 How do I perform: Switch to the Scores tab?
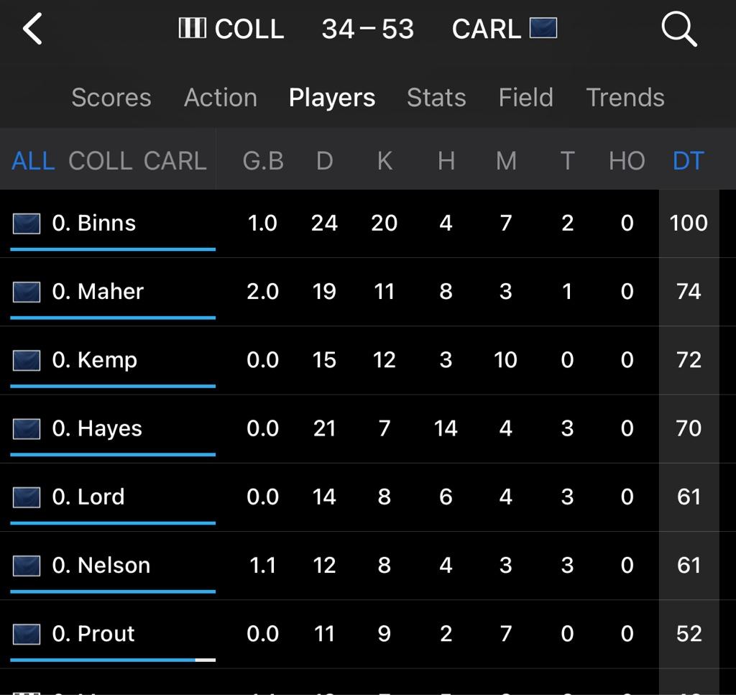click(x=111, y=98)
